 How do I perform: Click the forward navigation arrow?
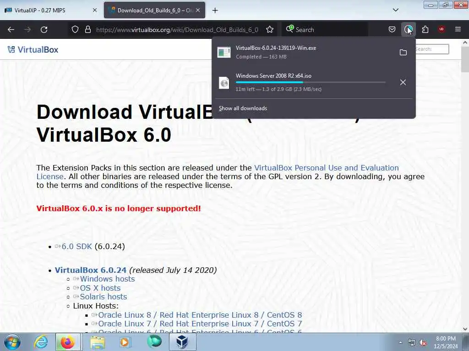(27, 30)
